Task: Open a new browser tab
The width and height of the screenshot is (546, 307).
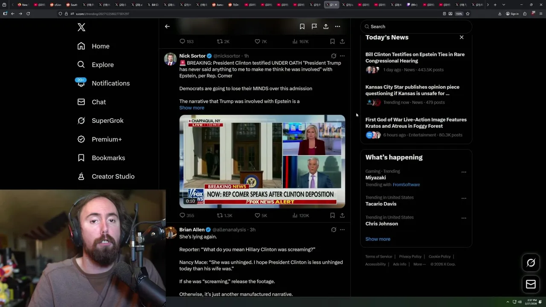Action: (x=495, y=5)
